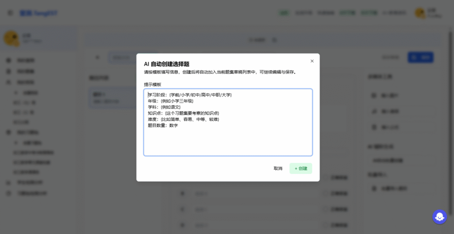Click the TengYY logo in the header
This screenshot has width=454, height=234.
pyautogui.click(x=39, y=13)
